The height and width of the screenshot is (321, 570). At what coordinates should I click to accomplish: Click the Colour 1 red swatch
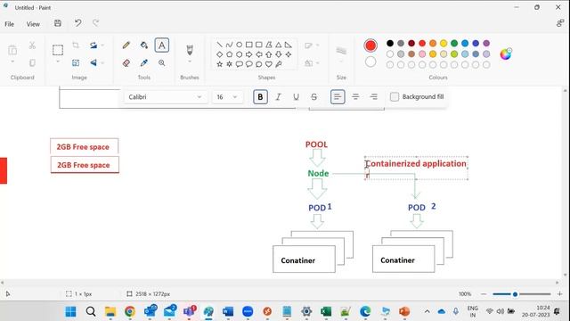pos(370,45)
